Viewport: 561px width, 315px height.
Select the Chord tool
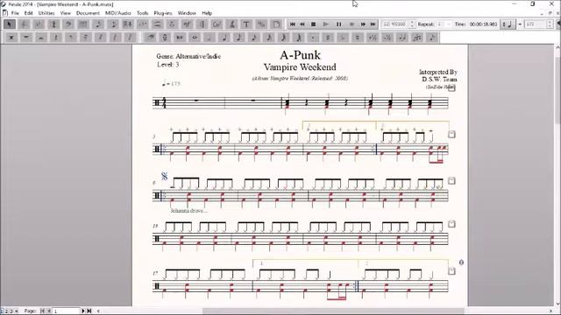(217, 24)
